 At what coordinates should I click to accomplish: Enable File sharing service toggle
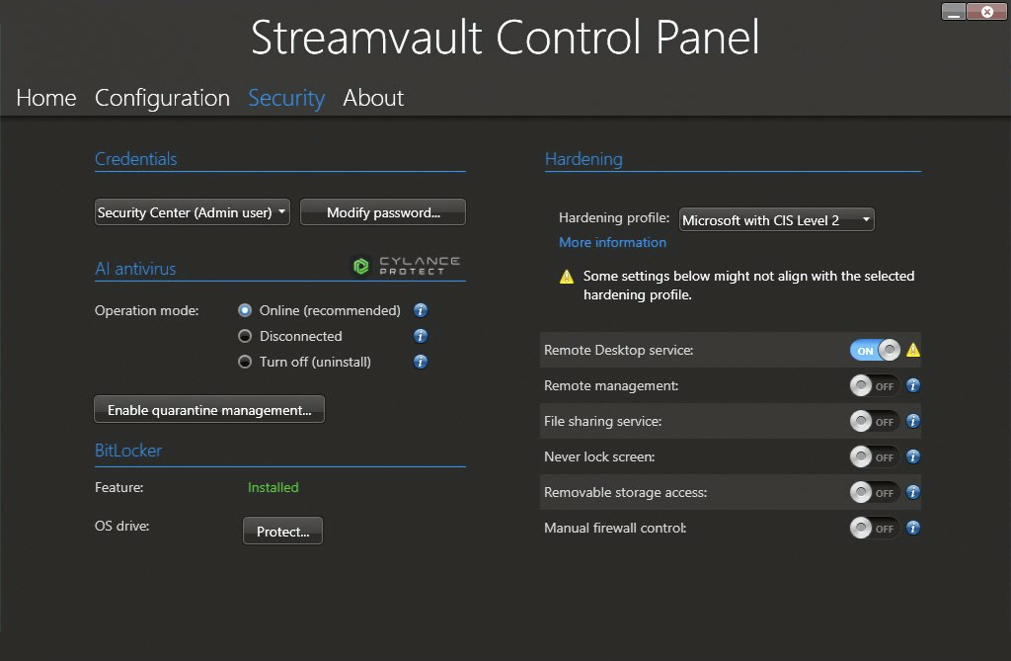(875, 422)
